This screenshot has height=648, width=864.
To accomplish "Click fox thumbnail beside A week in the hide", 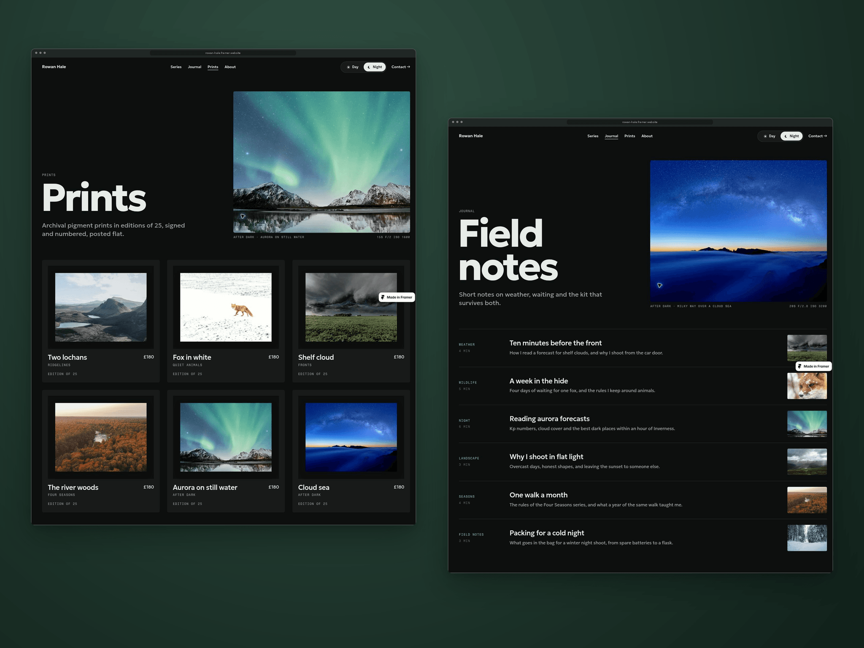I will [807, 386].
